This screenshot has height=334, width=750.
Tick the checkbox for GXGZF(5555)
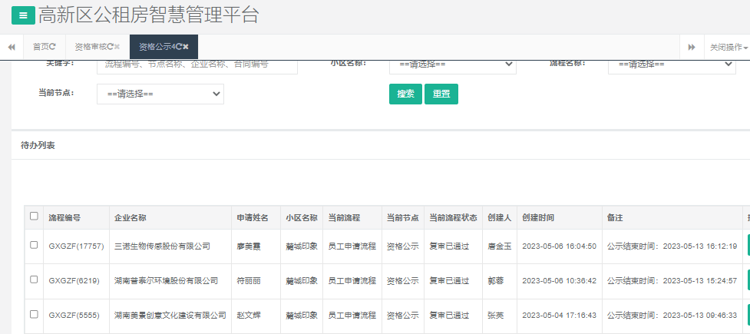pos(34,314)
